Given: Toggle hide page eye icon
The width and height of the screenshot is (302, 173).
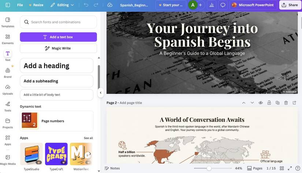Looking at the screenshot, I should point(261,103).
